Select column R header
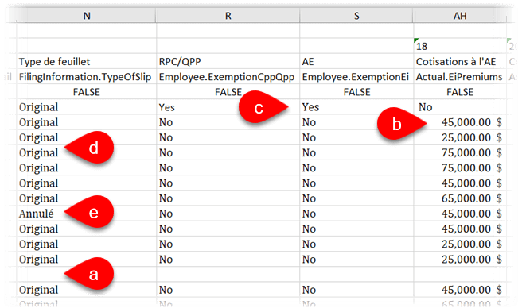 (x=228, y=16)
